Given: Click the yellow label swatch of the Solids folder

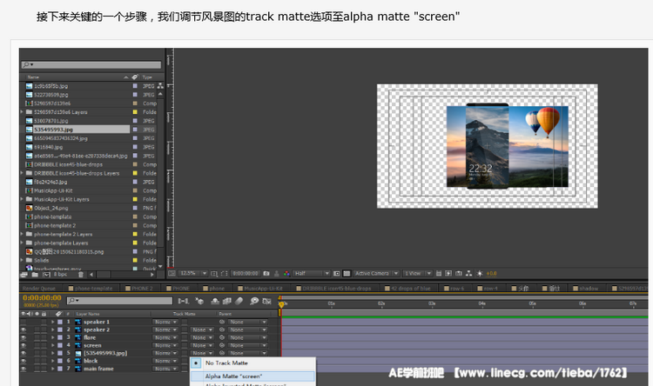Looking at the screenshot, I should click(x=135, y=261).
